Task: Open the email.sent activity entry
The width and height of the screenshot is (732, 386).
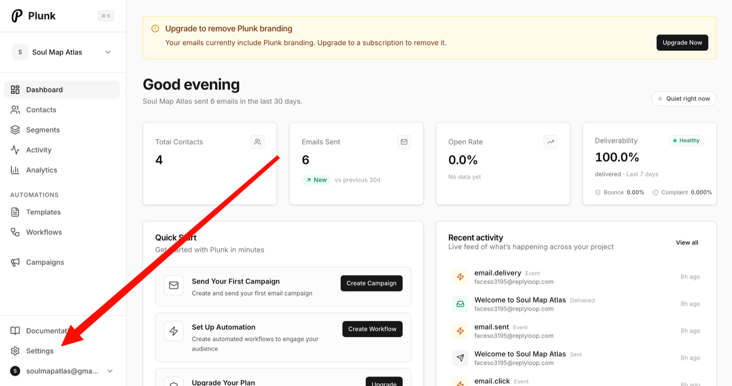Action: click(576, 331)
